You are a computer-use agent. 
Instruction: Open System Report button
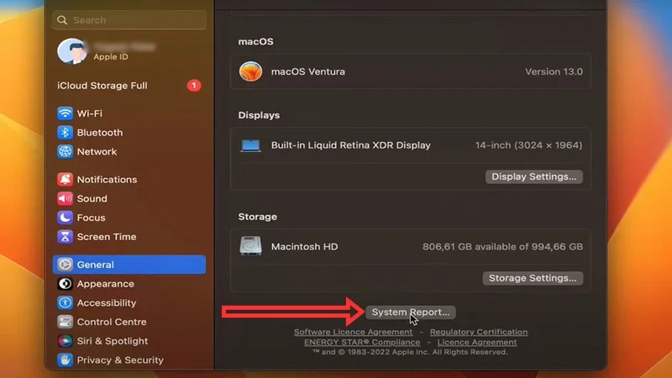[x=411, y=312]
